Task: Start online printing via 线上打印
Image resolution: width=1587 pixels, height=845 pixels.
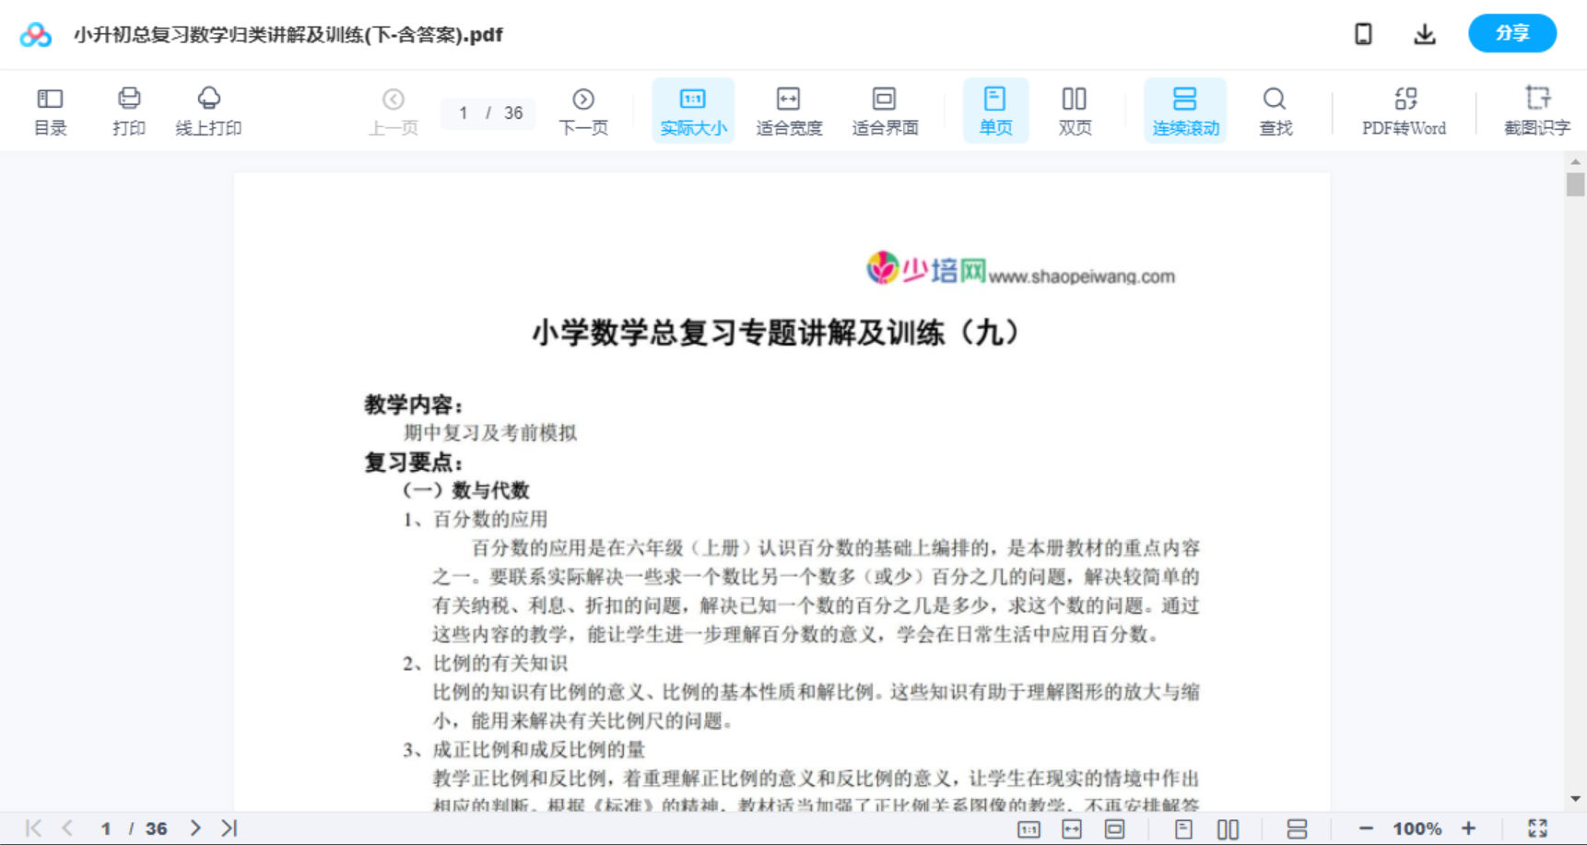Action: click(208, 110)
